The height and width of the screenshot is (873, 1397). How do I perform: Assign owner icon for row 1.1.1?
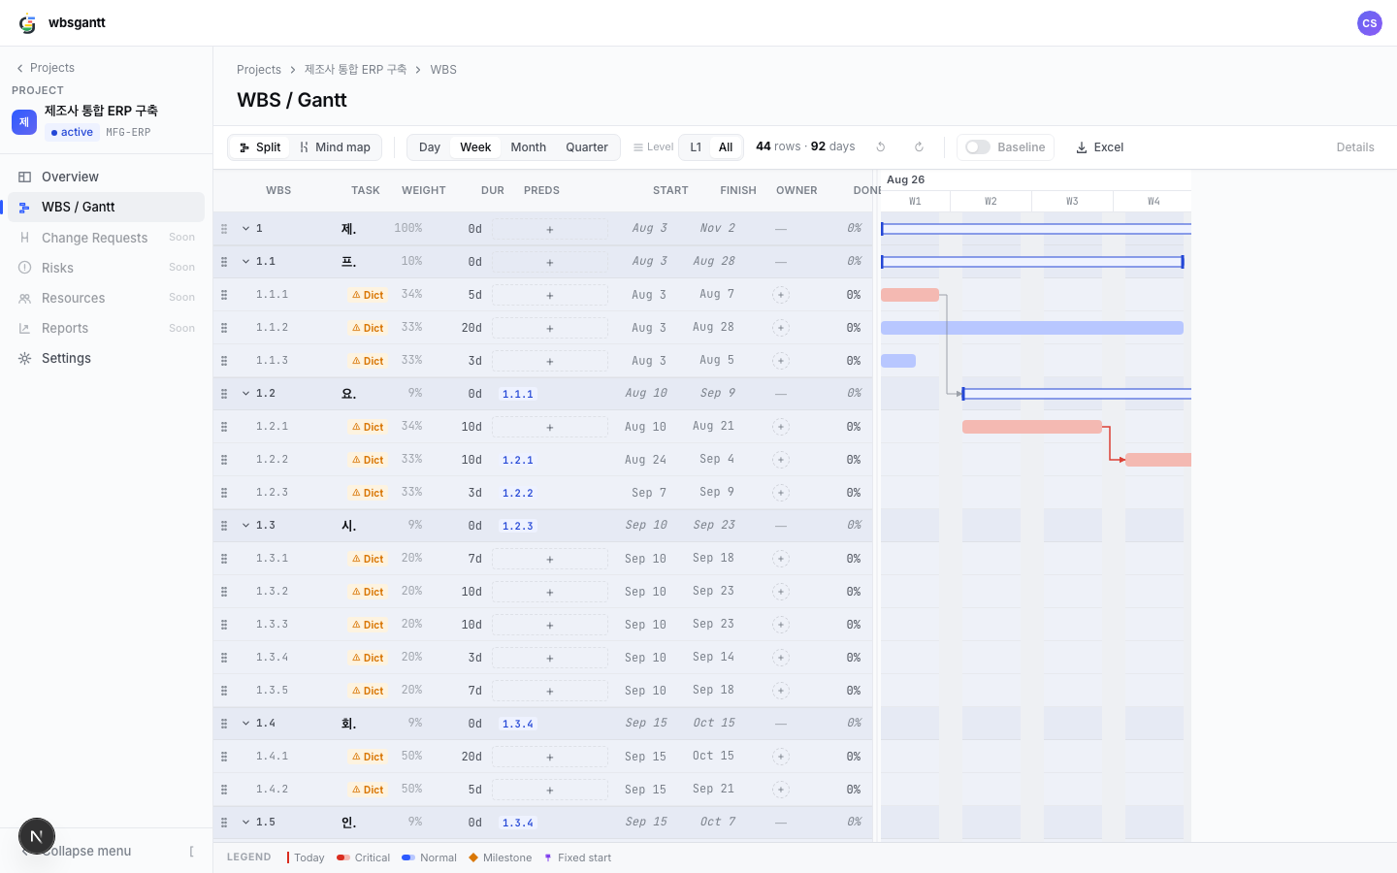click(x=781, y=295)
